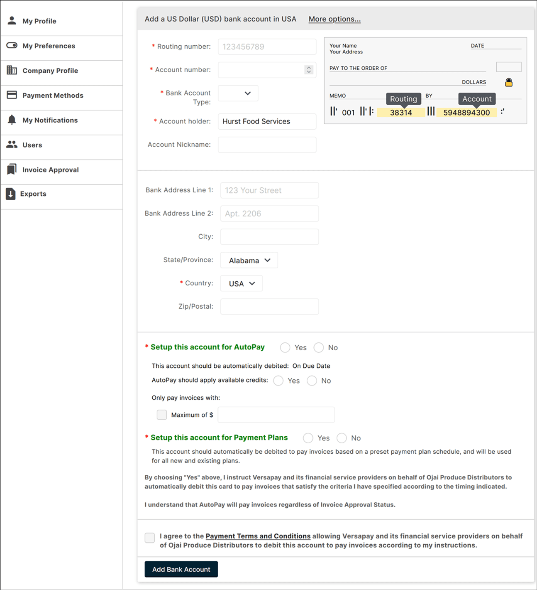
Task: Open My Profile menu item
Action: [x=61, y=21]
